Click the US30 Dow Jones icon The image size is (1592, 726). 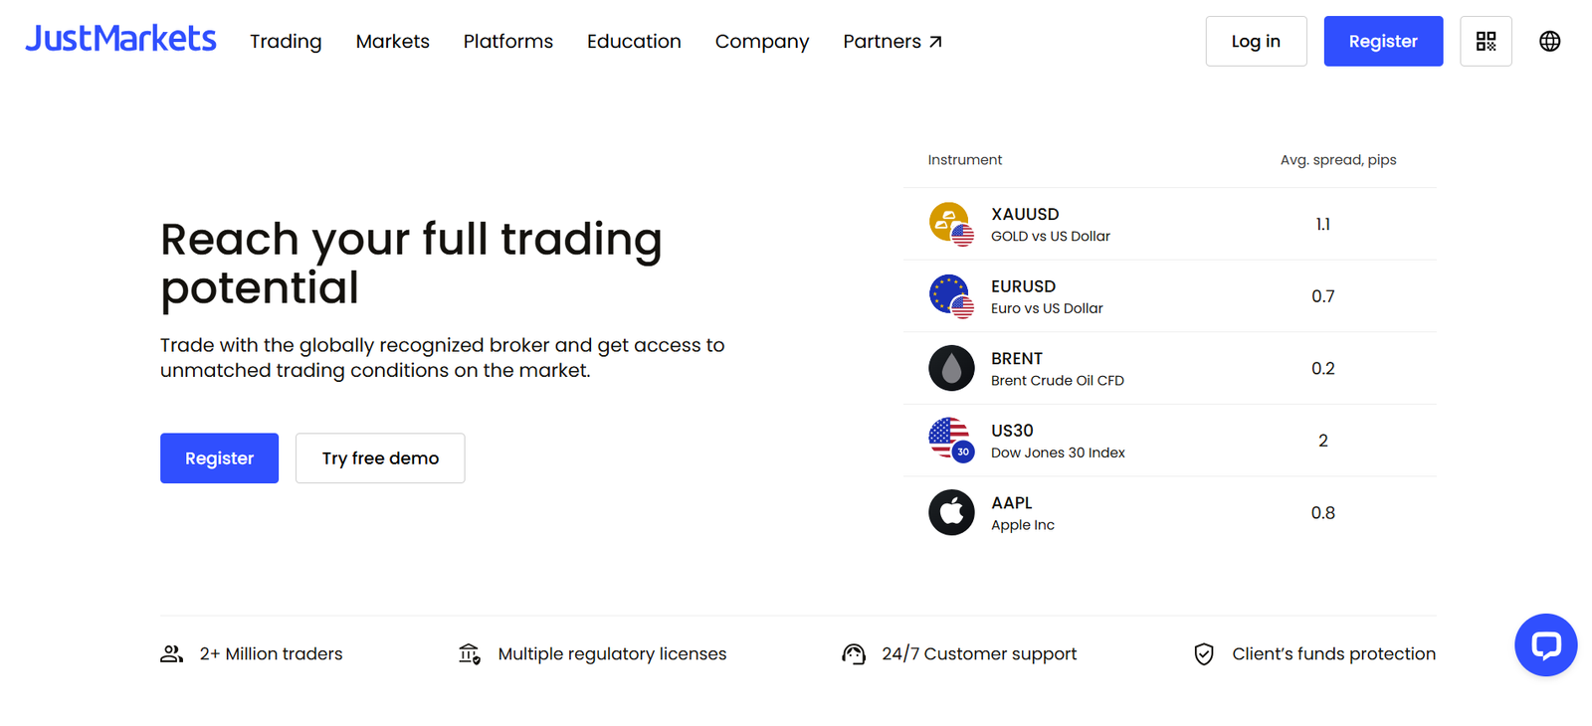[951, 441]
